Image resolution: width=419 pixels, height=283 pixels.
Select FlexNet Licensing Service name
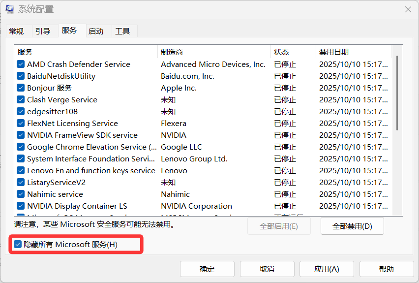[72, 124]
